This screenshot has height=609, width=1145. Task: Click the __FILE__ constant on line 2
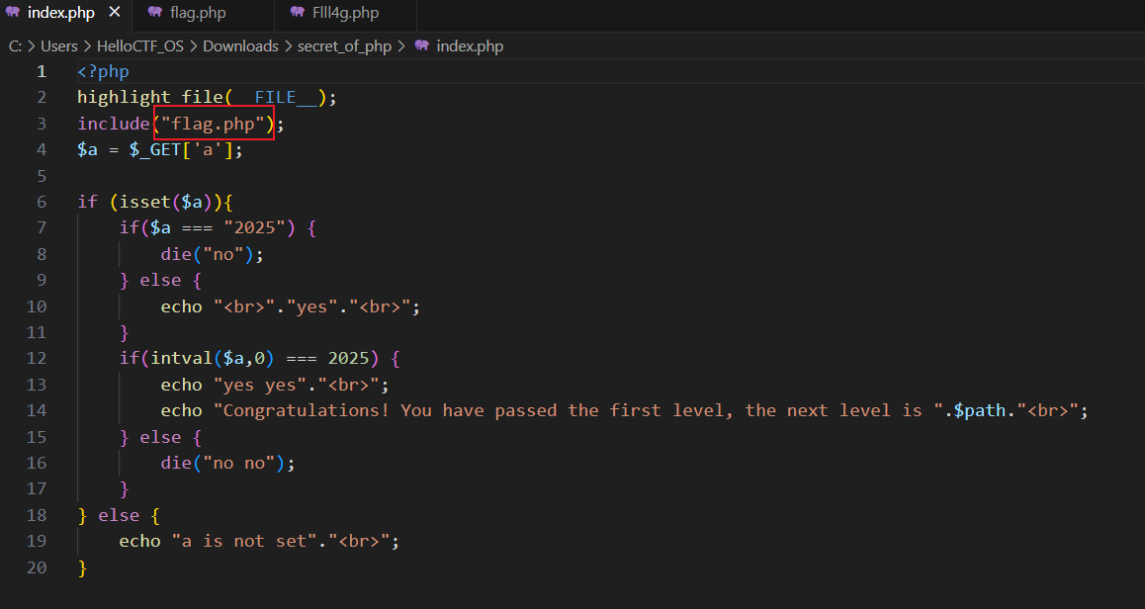coord(275,97)
